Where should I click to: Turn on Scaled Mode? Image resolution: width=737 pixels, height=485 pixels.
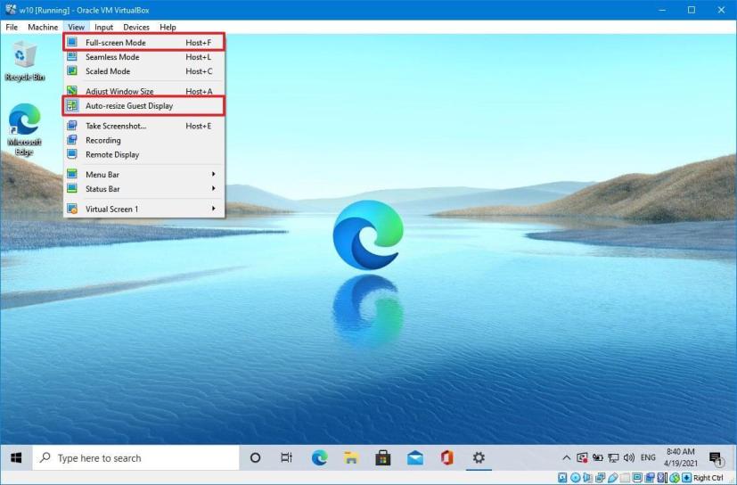click(x=143, y=71)
